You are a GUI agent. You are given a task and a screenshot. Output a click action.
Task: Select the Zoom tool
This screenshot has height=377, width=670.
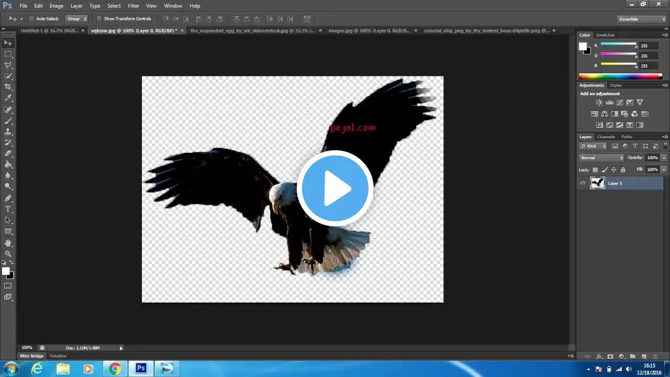coord(8,253)
